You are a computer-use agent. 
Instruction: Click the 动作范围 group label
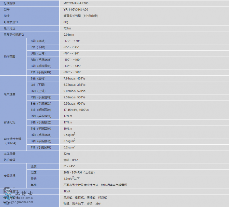coord(9,57)
